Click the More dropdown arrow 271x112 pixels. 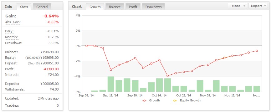tap(244, 6)
